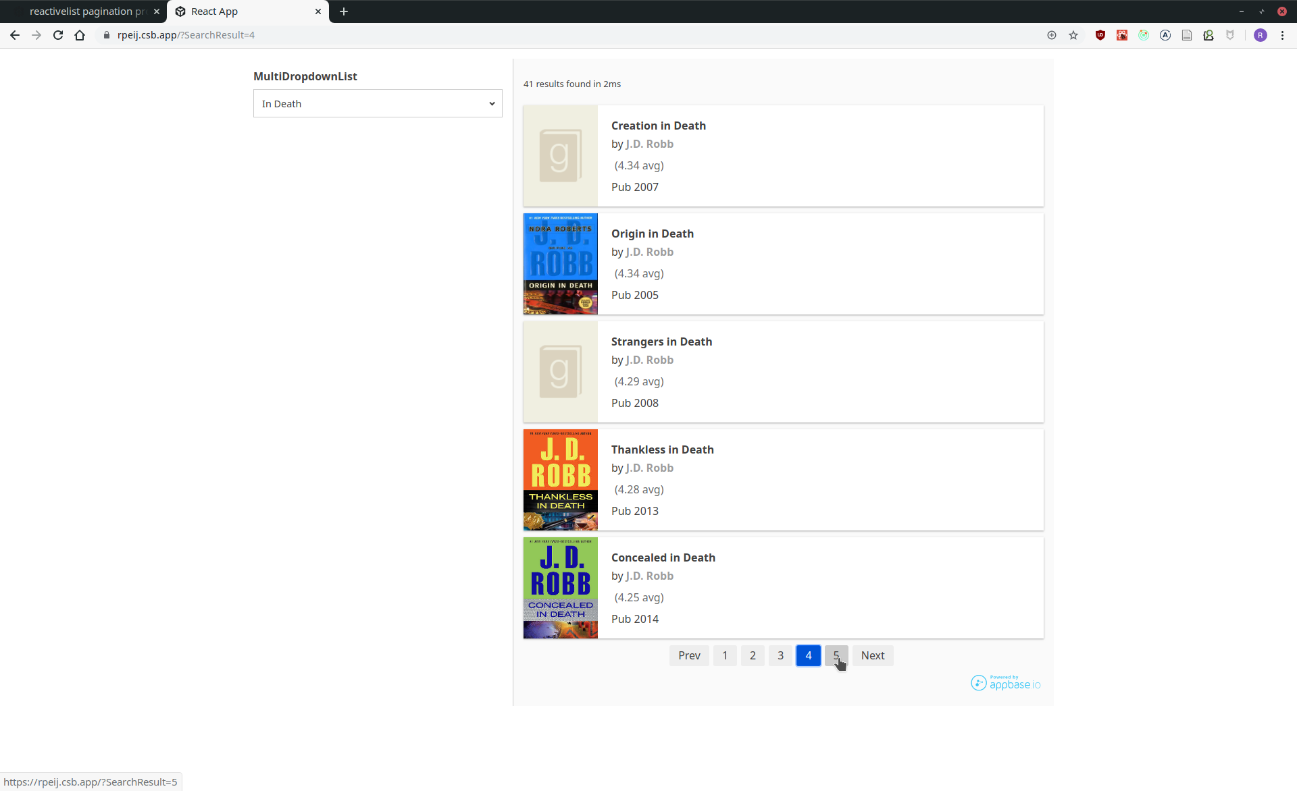1297x791 pixels.
Task: Open the circled A extension icon
Action: click(x=1165, y=35)
